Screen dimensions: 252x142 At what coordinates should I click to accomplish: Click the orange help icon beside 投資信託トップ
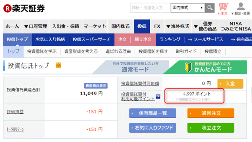(x=58, y=65)
